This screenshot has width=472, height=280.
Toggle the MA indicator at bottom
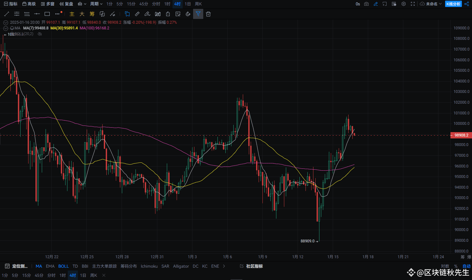39,266
